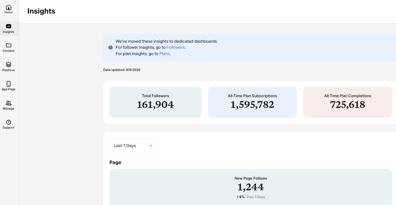Click the Insights page heading
Image resolution: width=396 pixels, height=205 pixels.
[x=41, y=11]
